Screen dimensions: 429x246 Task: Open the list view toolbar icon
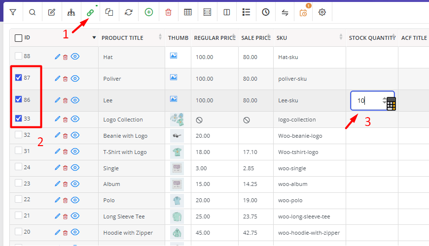246,12
